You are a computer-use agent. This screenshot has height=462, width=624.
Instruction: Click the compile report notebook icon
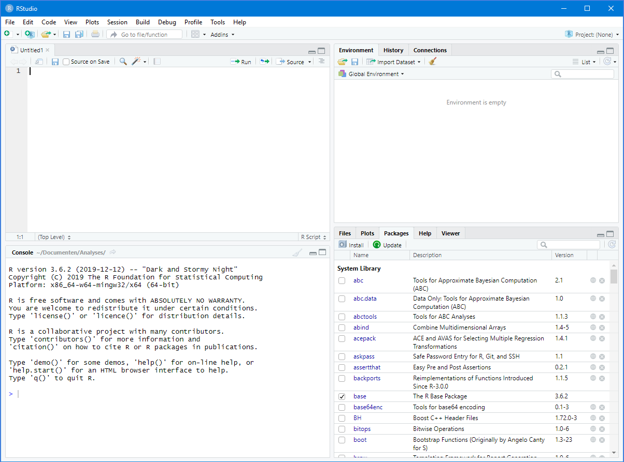157,62
